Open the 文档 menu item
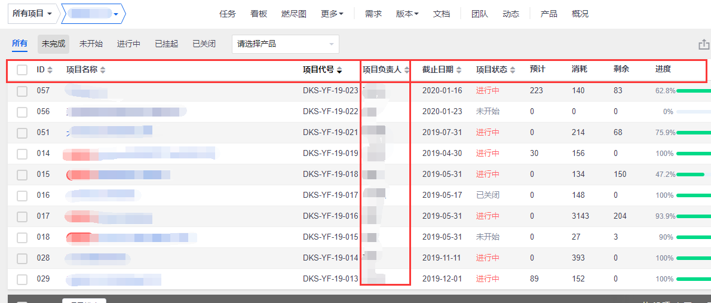 point(442,14)
